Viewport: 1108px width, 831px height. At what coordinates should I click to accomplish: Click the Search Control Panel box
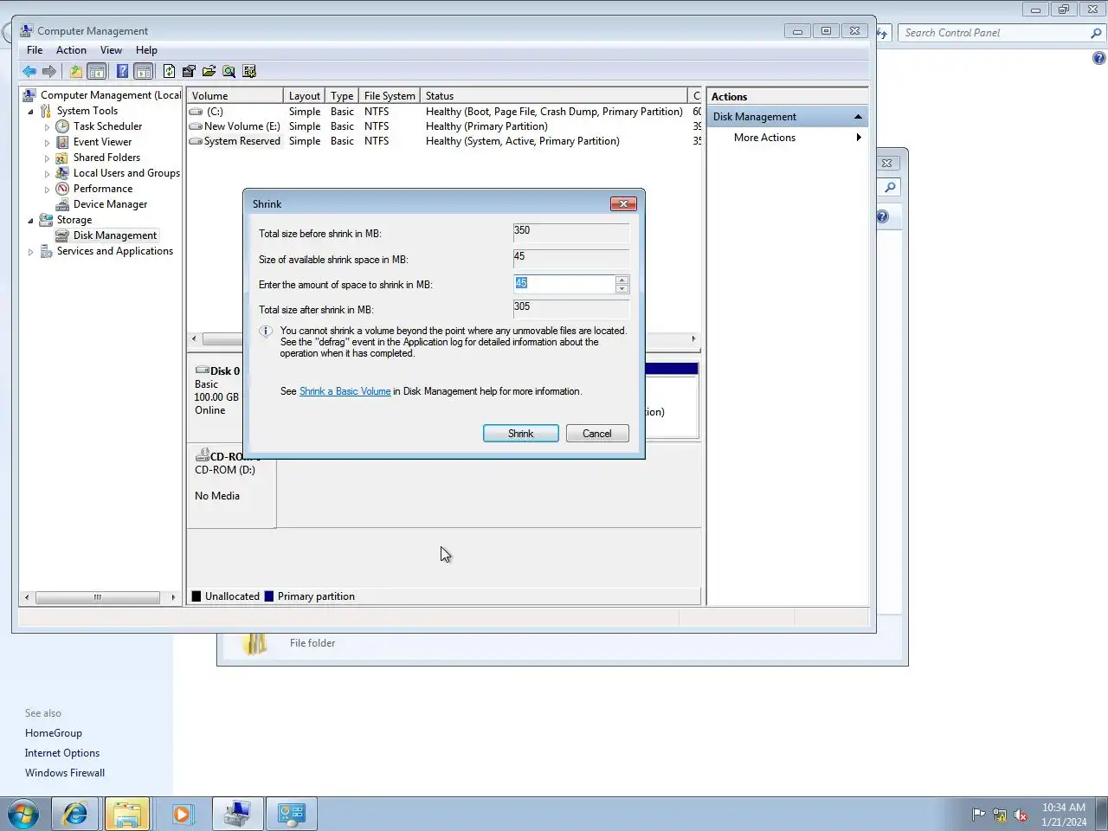(x=995, y=33)
